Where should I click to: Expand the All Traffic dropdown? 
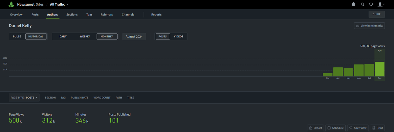(59, 5)
